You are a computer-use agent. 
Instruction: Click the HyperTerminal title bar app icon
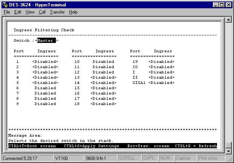(x=5, y=4)
